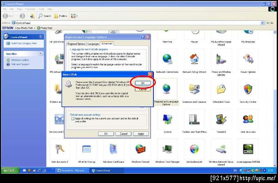This screenshot has height=183, width=278.
Task: Click OK in Regional and Language Options
Action: tap(106, 134)
